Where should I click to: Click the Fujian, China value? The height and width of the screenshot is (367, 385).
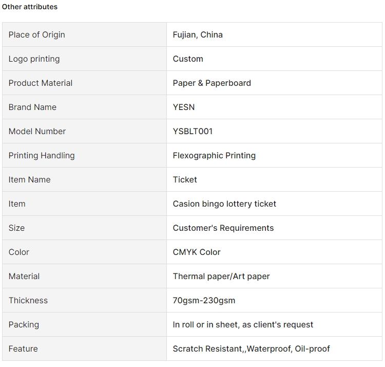tap(198, 34)
